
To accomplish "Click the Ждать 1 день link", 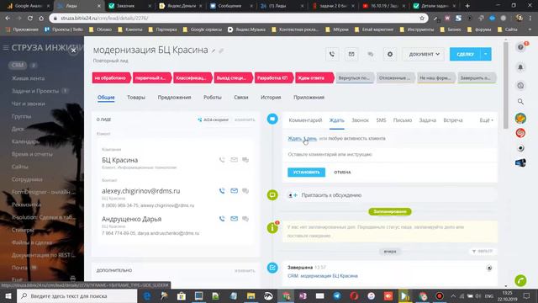I will pos(303,138).
